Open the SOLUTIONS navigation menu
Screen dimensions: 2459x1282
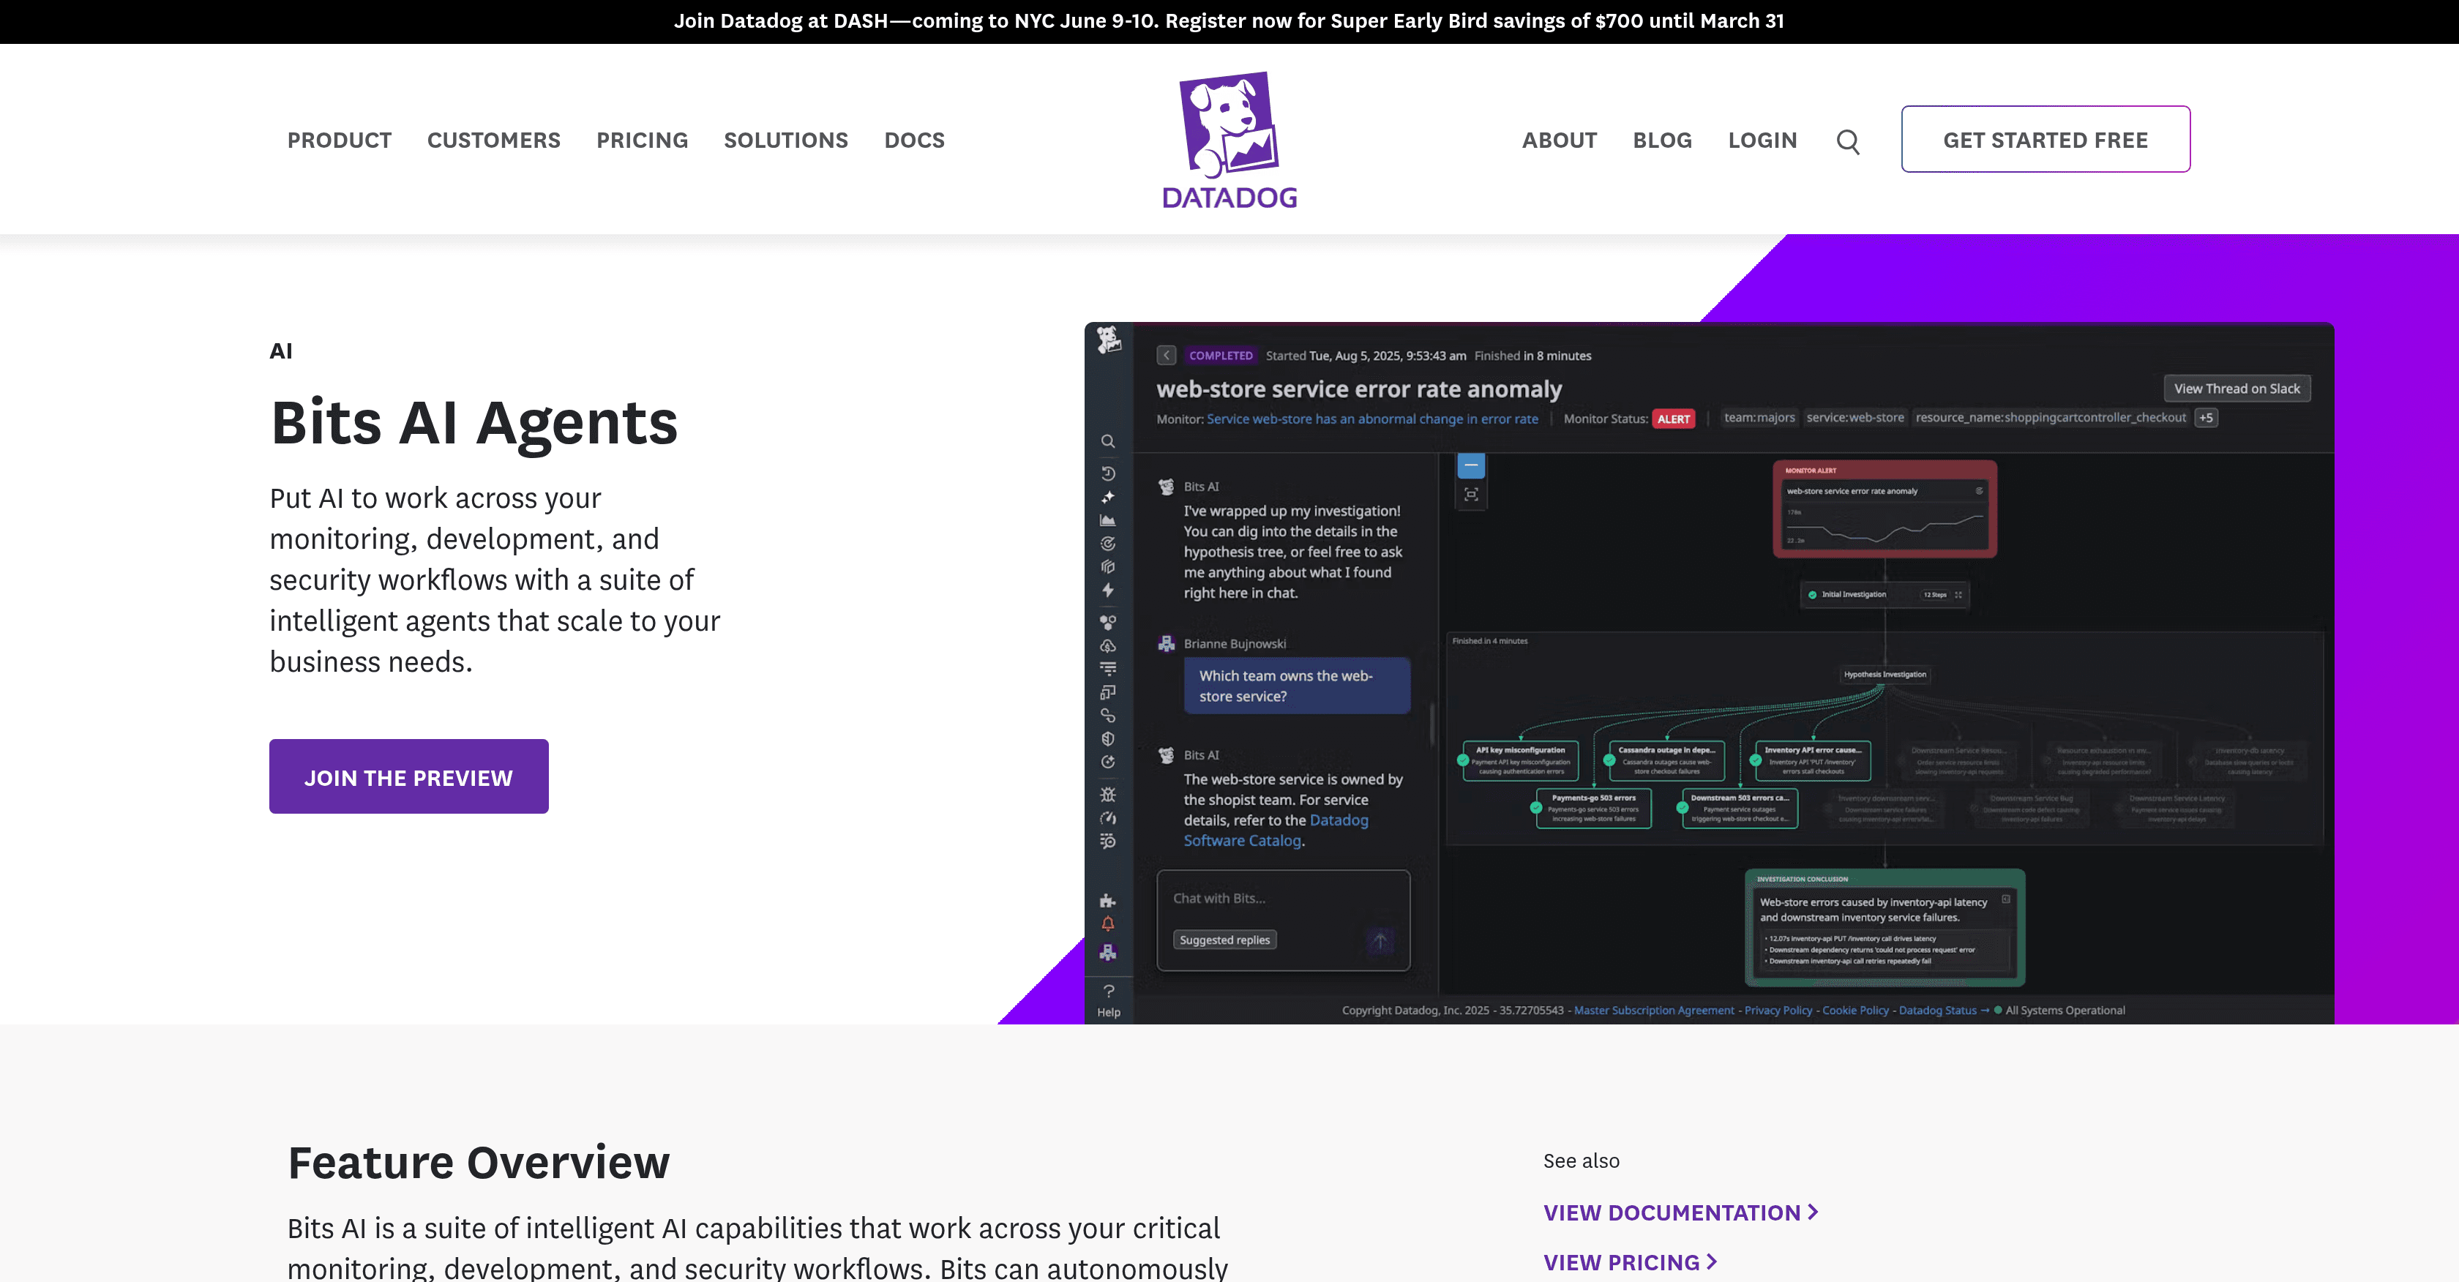coord(787,140)
